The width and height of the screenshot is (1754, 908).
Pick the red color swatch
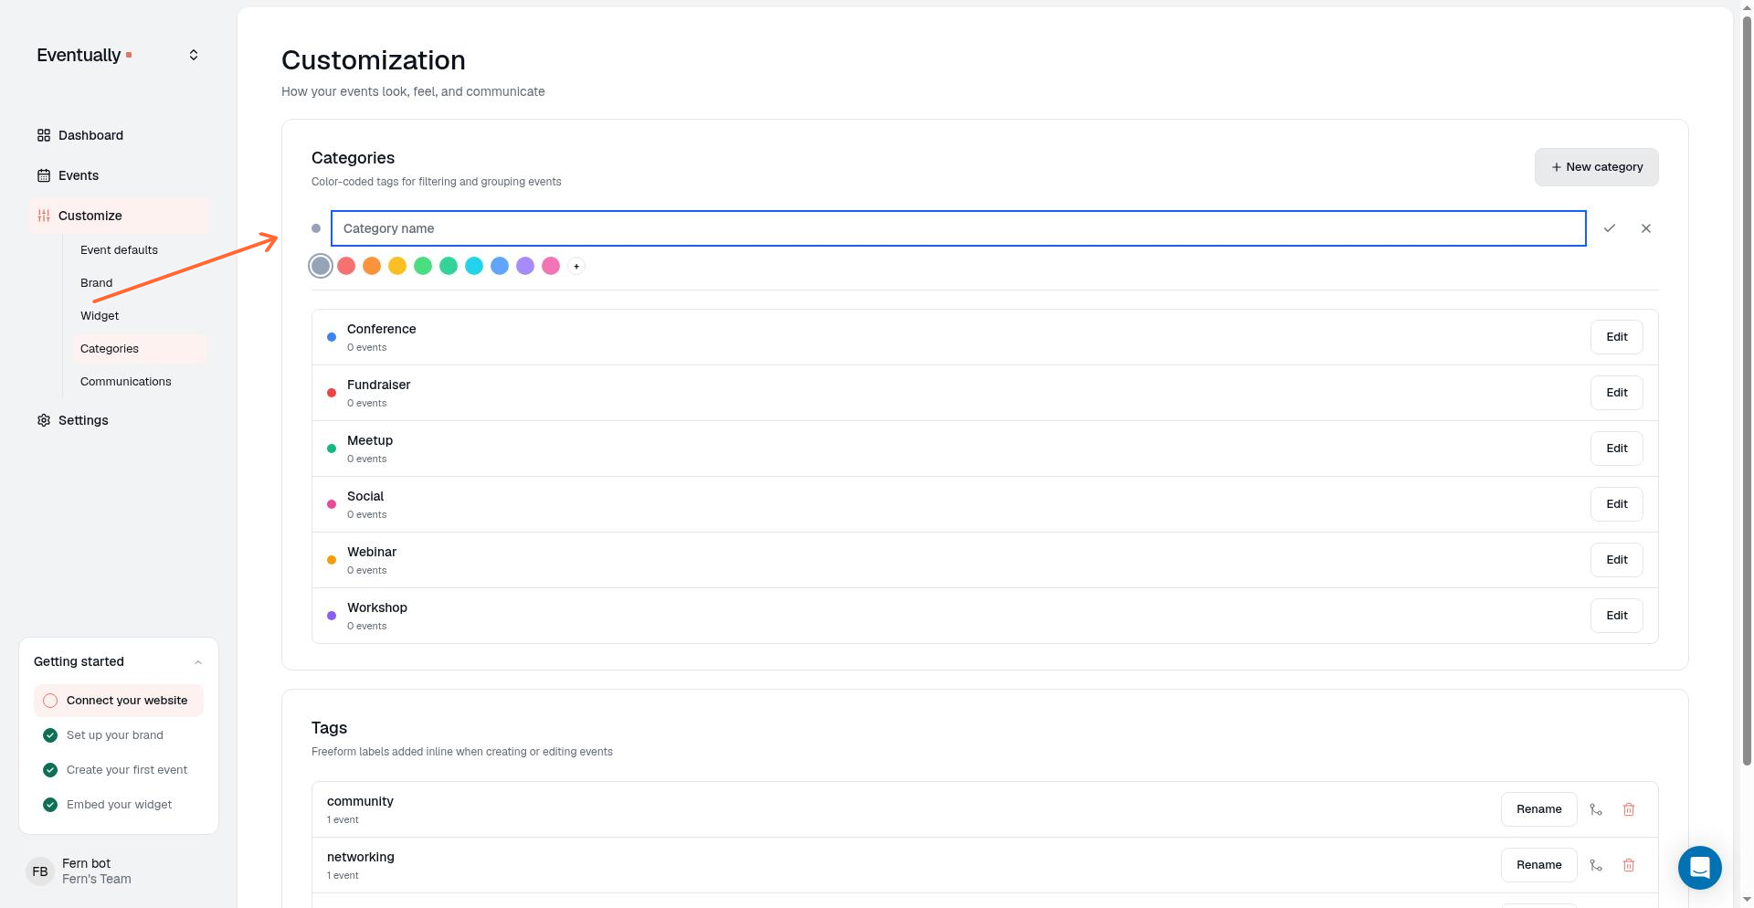pyautogui.click(x=346, y=266)
